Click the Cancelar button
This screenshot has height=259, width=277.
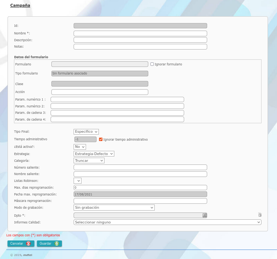pos(21,243)
